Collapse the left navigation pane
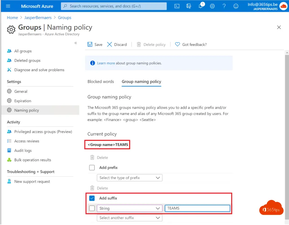The height and width of the screenshot is (225, 289). tap(76, 43)
